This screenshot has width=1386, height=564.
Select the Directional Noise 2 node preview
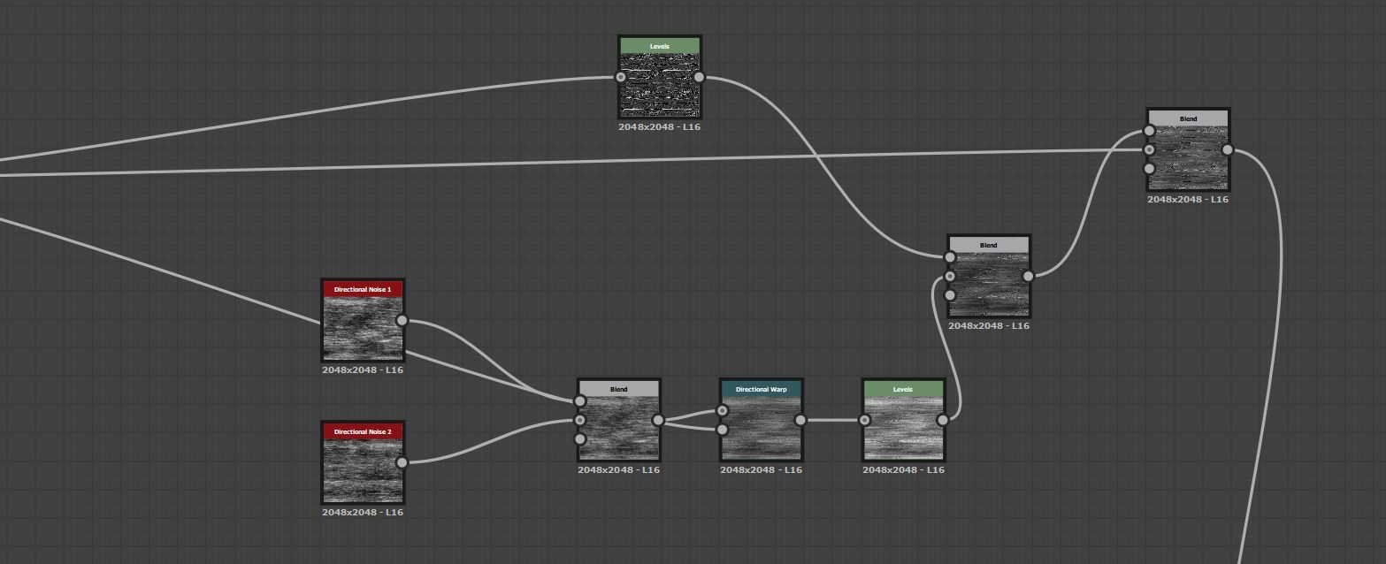pyautogui.click(x=363, y=471)
